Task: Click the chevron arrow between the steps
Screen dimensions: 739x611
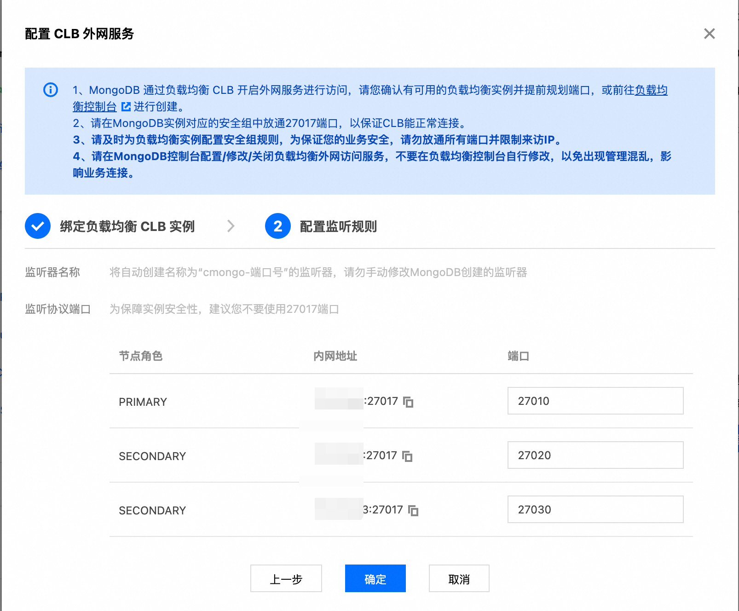Action: [231, 226]
